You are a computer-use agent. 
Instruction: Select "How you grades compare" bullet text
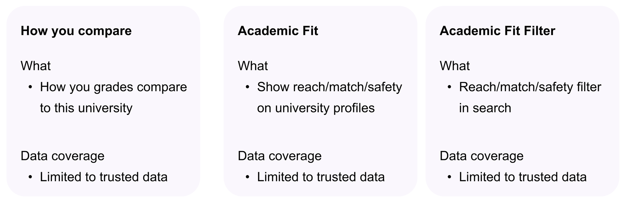(113, 87)
